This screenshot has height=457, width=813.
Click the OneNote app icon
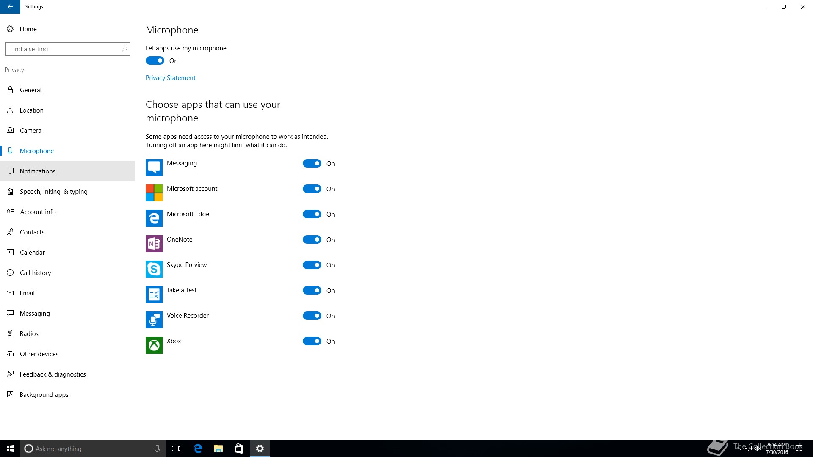click(154, 244)
